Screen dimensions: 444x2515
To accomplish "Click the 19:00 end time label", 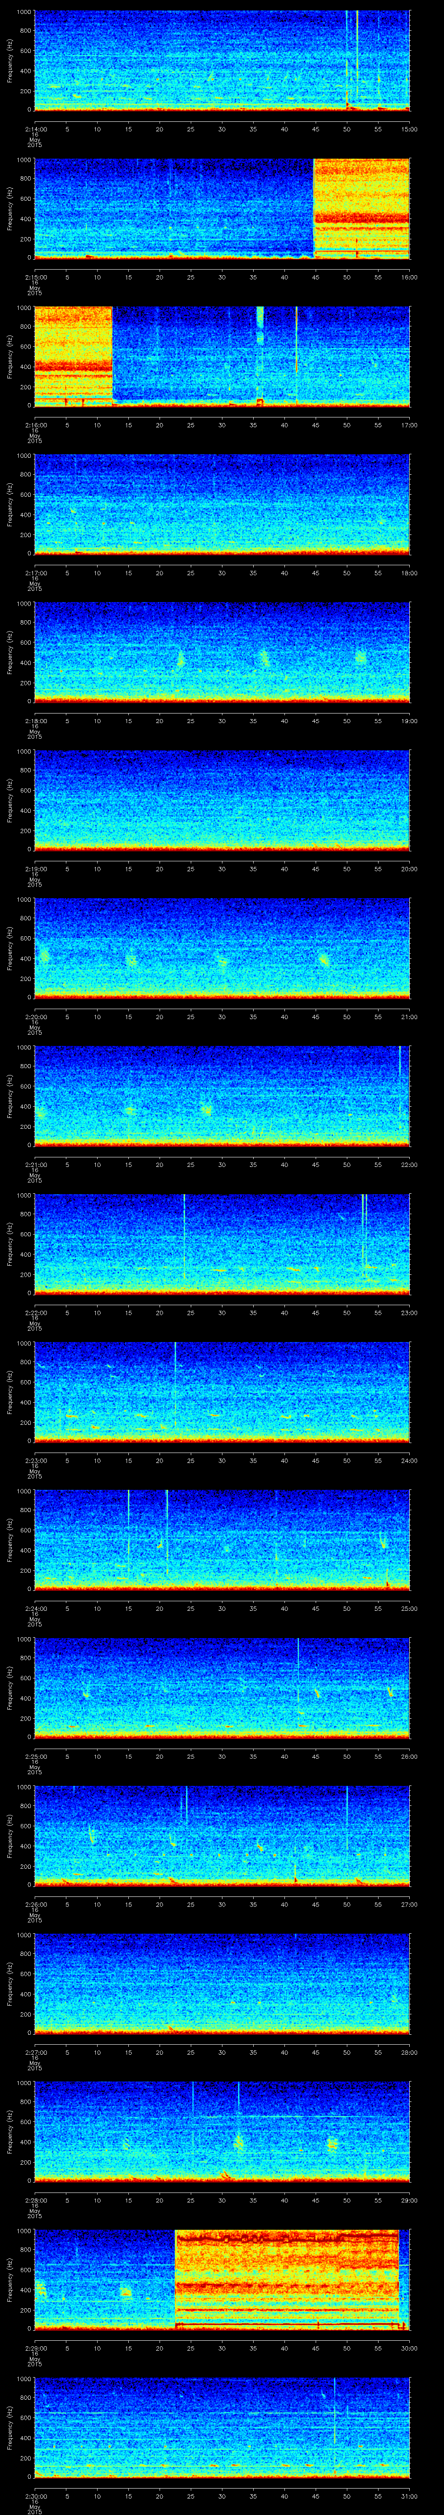I will coord(409,720).
